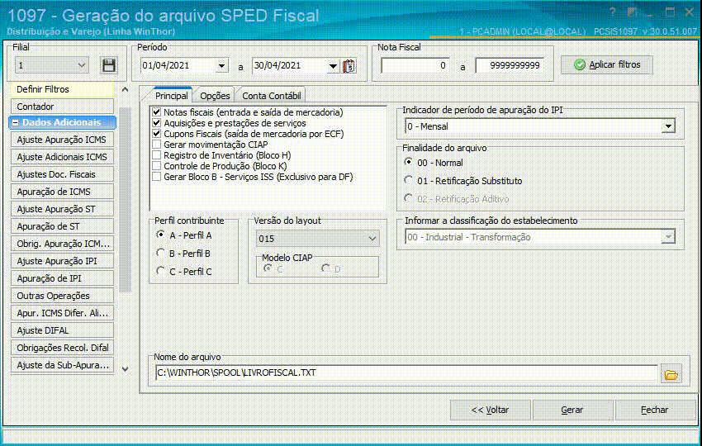Click the end date field 30/04/2021
702x446 pixels.
click(x=289, y=66)
